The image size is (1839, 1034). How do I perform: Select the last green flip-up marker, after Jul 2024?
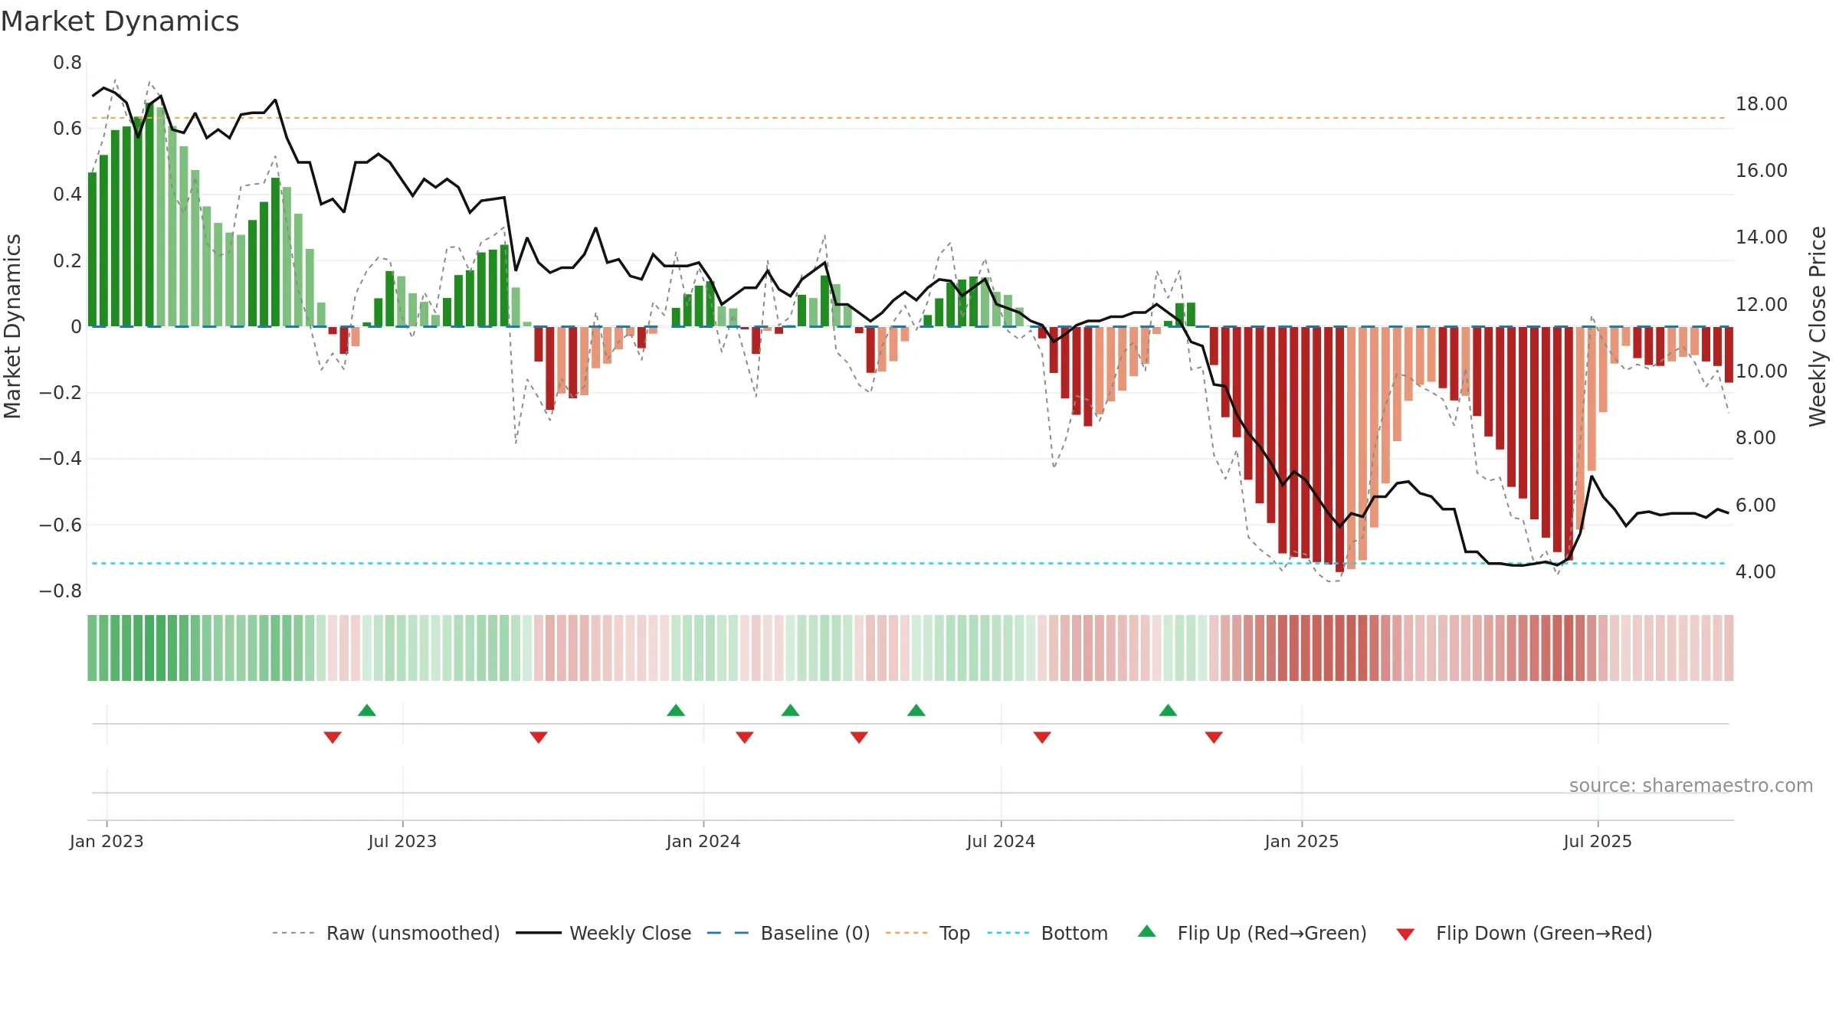[x=1168, y=710]
